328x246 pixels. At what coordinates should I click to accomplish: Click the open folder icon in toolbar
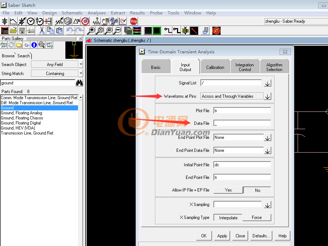(13, 31)
